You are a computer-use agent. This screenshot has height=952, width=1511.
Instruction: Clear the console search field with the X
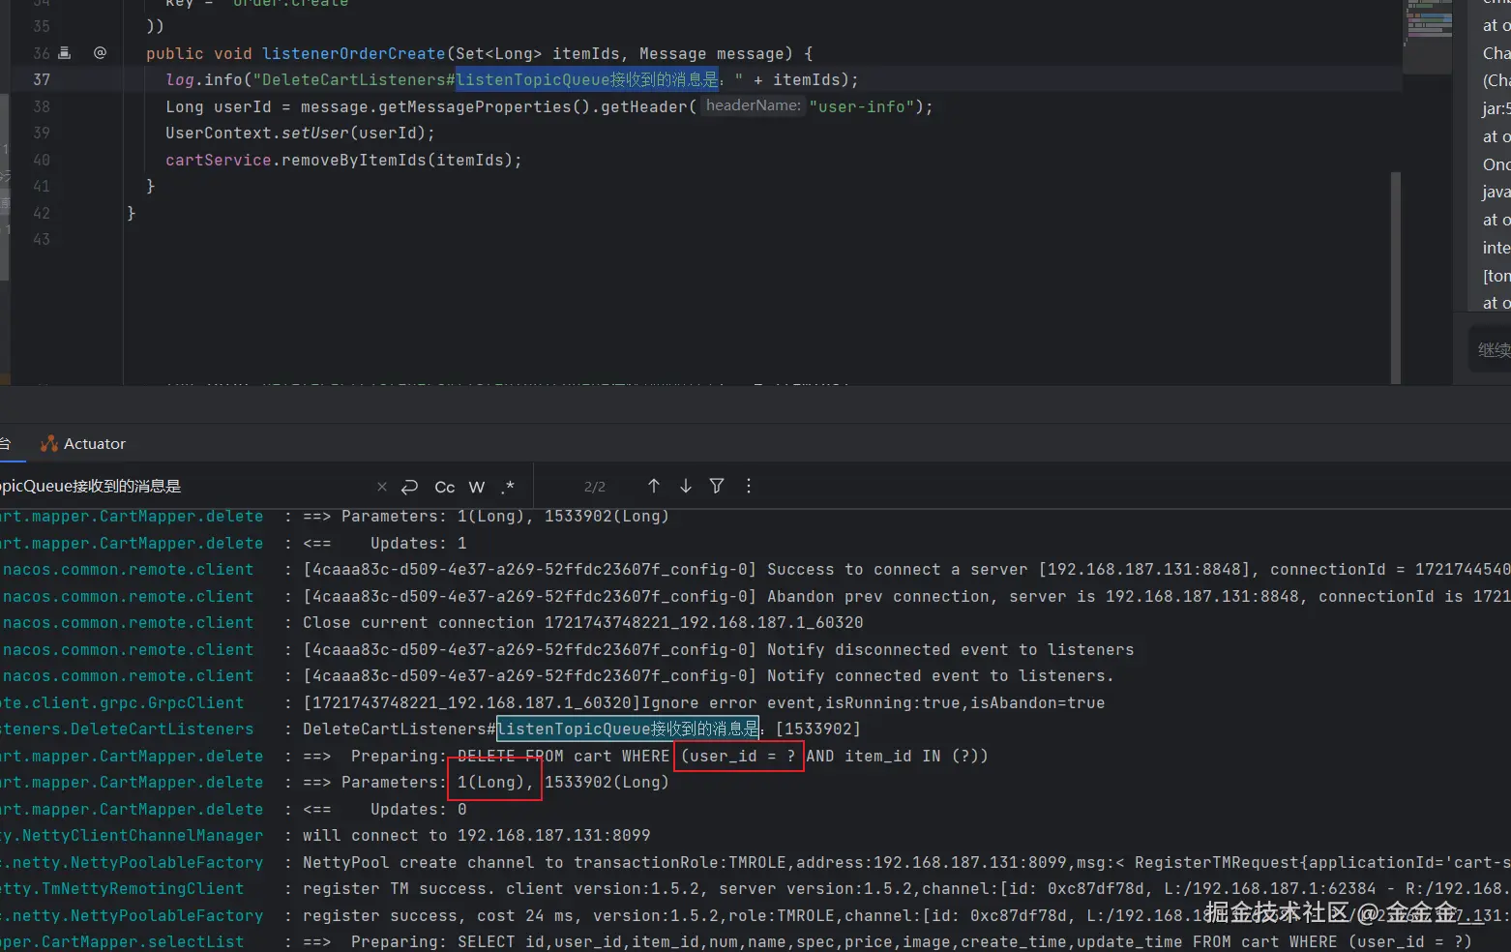(x=381, y=487)
